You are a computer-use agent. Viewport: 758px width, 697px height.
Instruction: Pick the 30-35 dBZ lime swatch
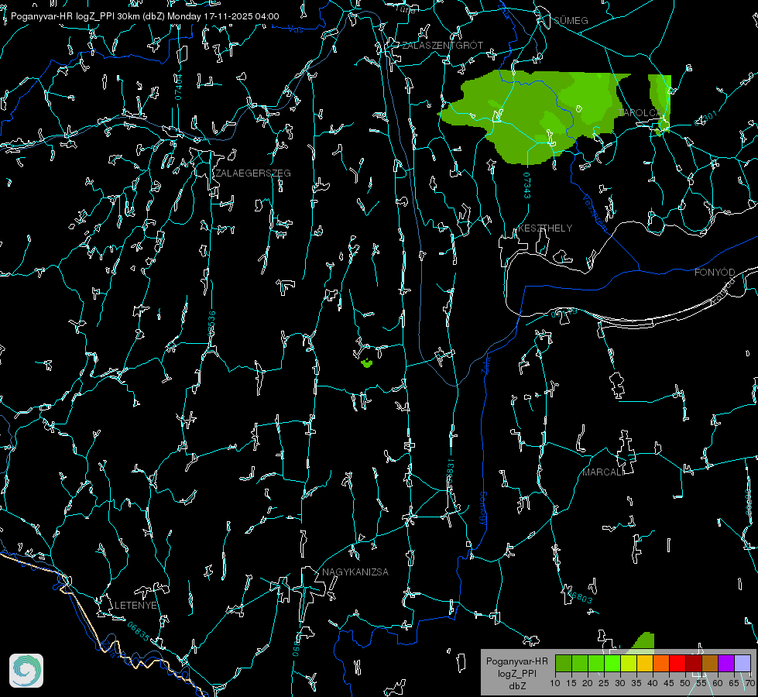[x=629, y=663]
